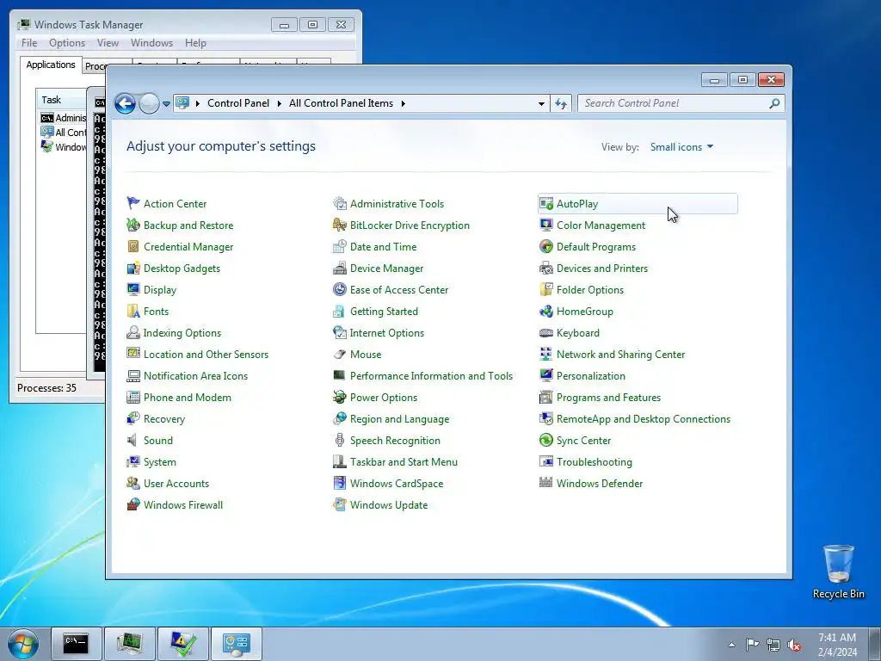Open File menu in Task Manager
This screenshot has height=661, width=881.
point(29,43)
